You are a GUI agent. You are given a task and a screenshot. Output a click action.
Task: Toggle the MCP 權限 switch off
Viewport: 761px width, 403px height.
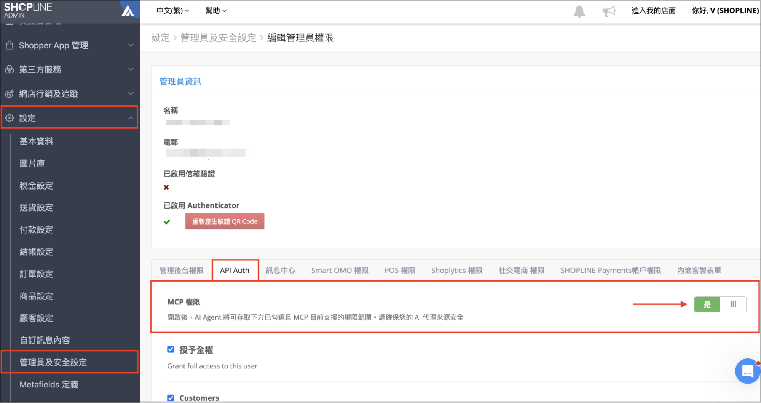720,304
